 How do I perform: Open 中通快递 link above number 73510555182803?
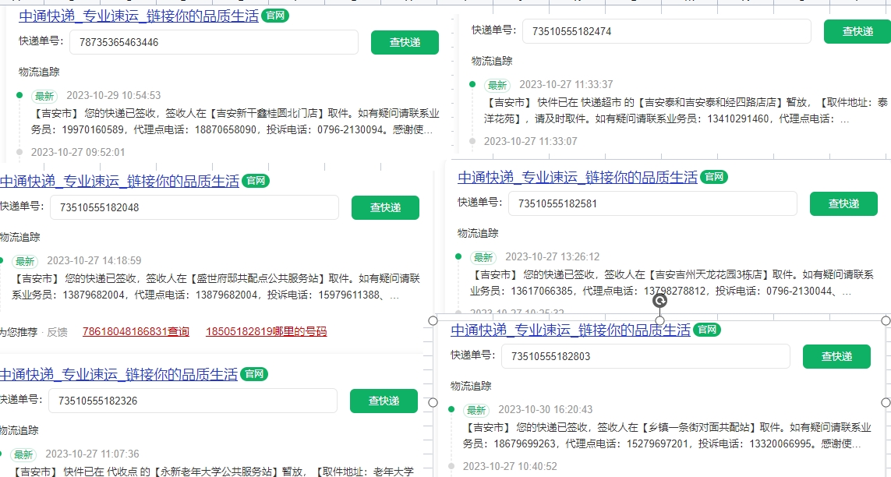tap(571, 330)
